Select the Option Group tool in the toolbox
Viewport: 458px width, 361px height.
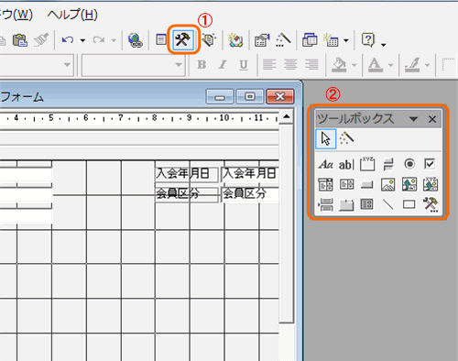click(x=367, y=164)
